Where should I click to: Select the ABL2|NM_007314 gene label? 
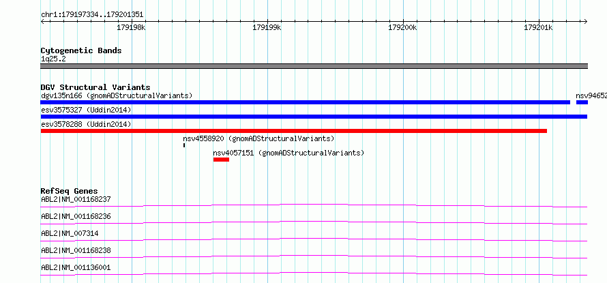pyautogui.click(x=70, y=233)
